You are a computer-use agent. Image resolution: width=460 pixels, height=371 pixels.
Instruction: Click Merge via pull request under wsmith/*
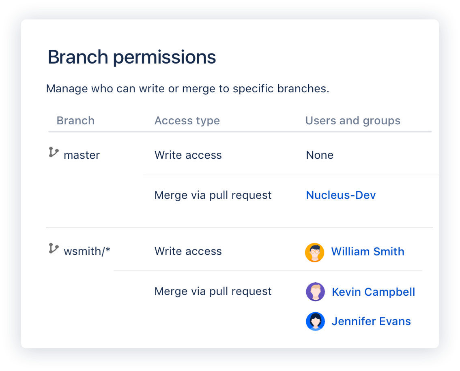[x=213, y=291]
